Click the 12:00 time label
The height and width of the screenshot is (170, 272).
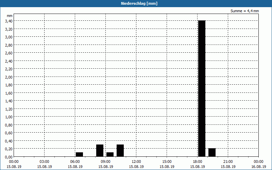pyautogui.click(x=136, y=162)
